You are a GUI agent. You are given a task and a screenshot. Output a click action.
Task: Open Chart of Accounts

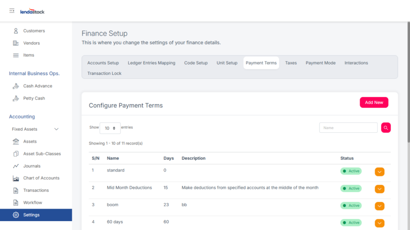pyautogui.click(x=41, y=178)
